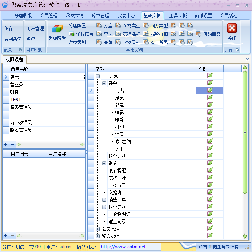252x252 pixels.
Task: Open the 工具面板 ribbon tab
Action: (178, 16)
